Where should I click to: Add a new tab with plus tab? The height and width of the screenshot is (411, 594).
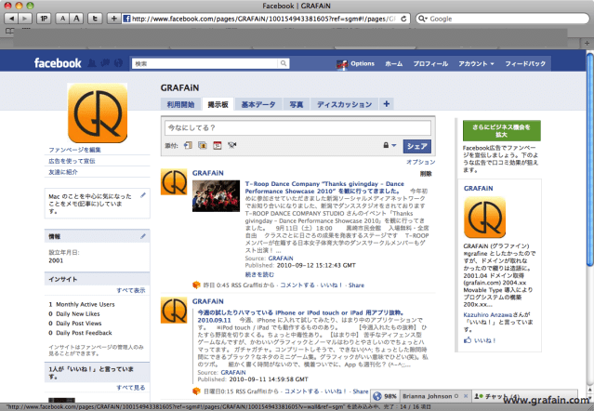(387, 104)
